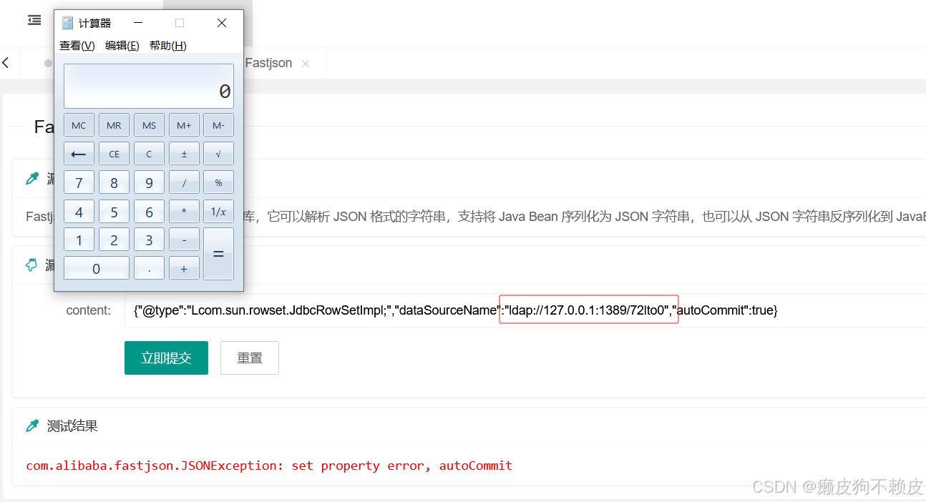
Task: Click calculator digit 8
Action: [x=114, y=182]
